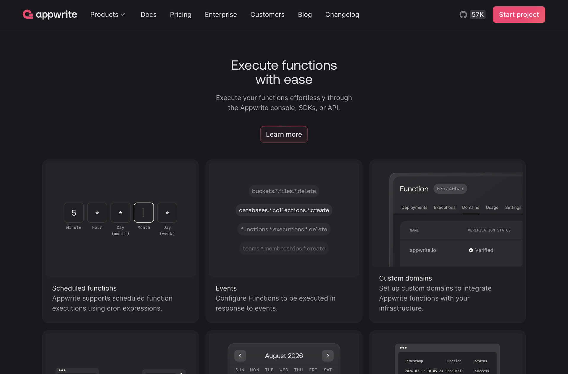Select the Hour cron field
Viewport: 568px width, 374px height.
(97, 213)
